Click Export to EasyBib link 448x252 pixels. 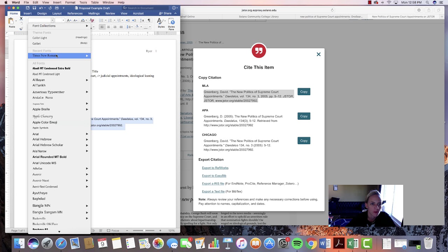tap(214, 176)
